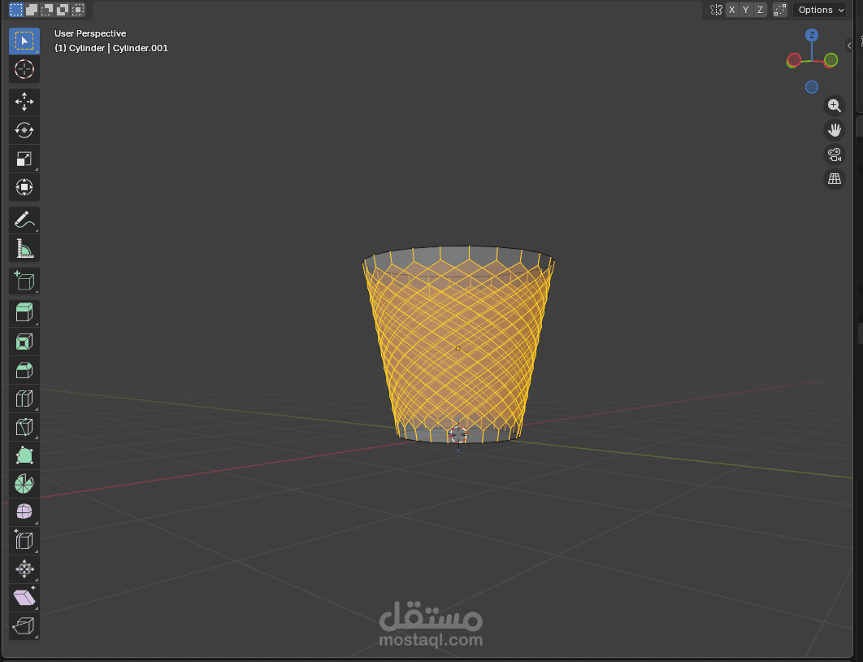Open the Measure ruler tool
This screenshot has height=662, width=863.
(24, 248)
